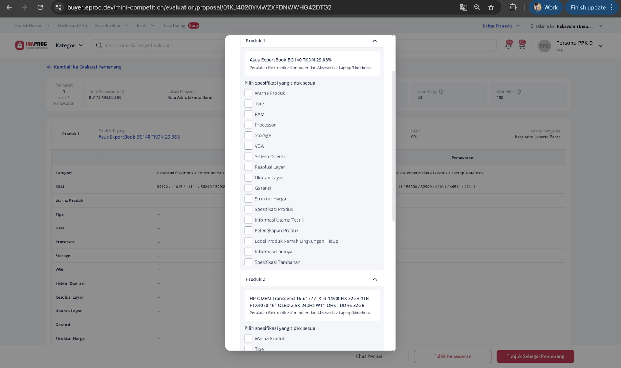Select the Processor checkbox
Viewport: 621px width, 368px height.
tap(248, 125)
